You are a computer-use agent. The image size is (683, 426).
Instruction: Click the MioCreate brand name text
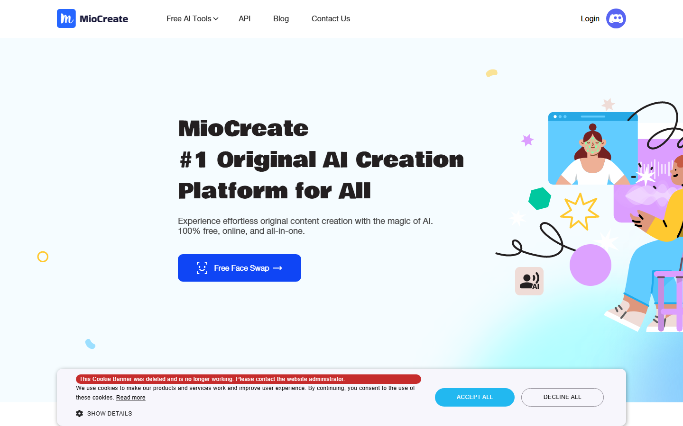[x=104, y=19]
